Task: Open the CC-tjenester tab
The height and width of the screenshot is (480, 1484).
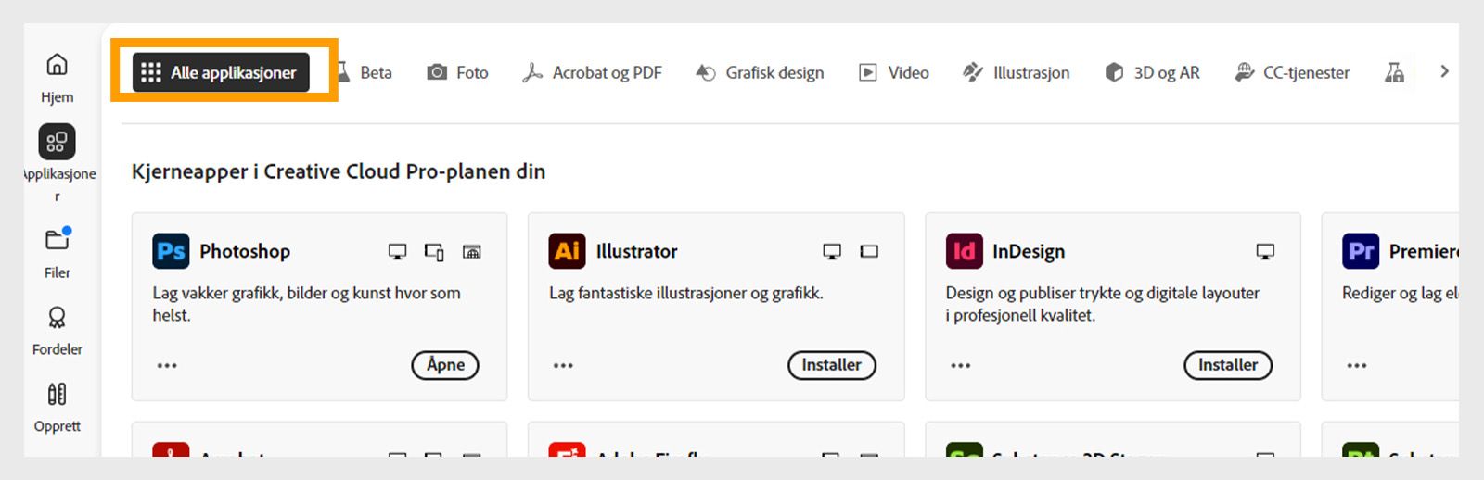Action: tap(1292, 72)
